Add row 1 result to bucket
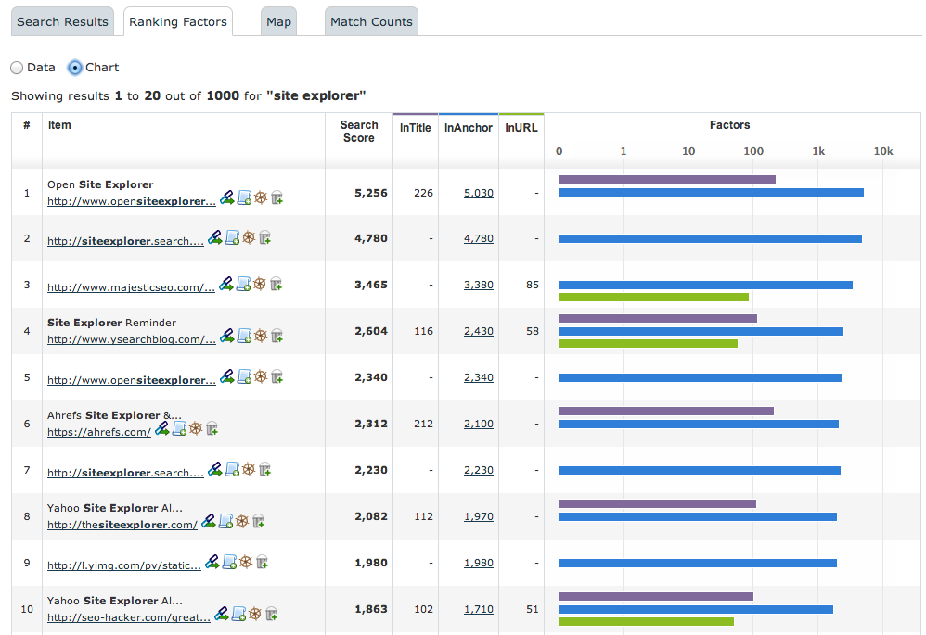926x635 pixels. [x=277, y=198]
